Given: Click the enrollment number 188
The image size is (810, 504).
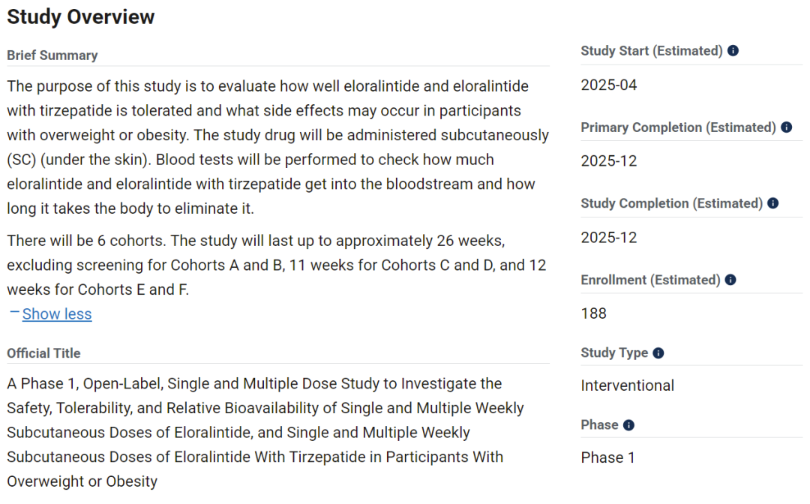Looking at the screenshot, I should tap(593, 313).
